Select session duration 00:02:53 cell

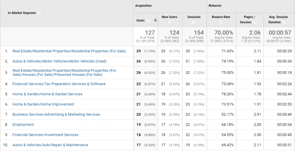284,104
